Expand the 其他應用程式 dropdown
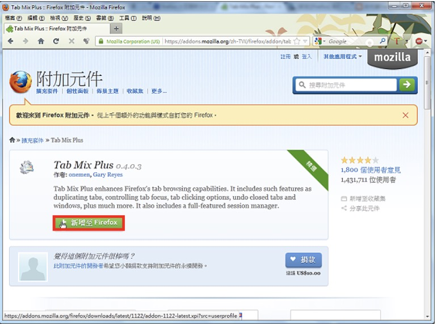The image size is (437, 324). click(x=342, y=57)
